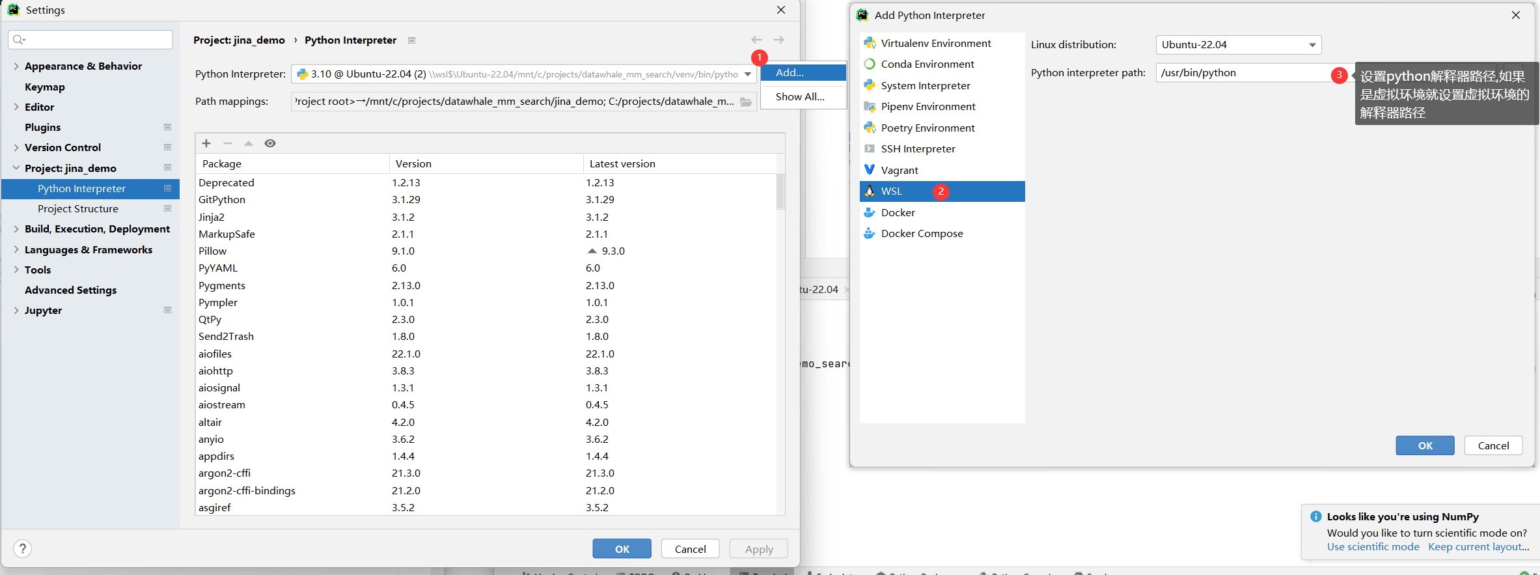
Task: Choose Conda Environment interpreter type
Action: point(942,64)
